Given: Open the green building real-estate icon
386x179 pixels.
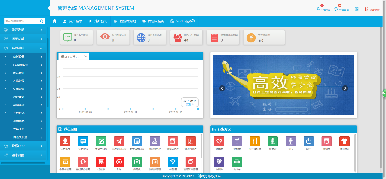Looking at the screenshot, I should (x=273, y=141).
